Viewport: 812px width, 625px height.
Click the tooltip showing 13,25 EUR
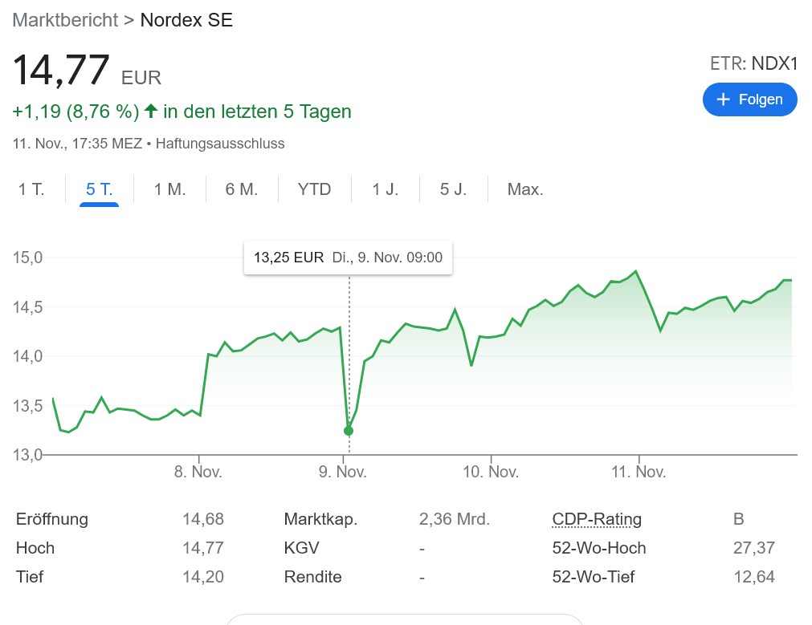[x=348, y=258]
